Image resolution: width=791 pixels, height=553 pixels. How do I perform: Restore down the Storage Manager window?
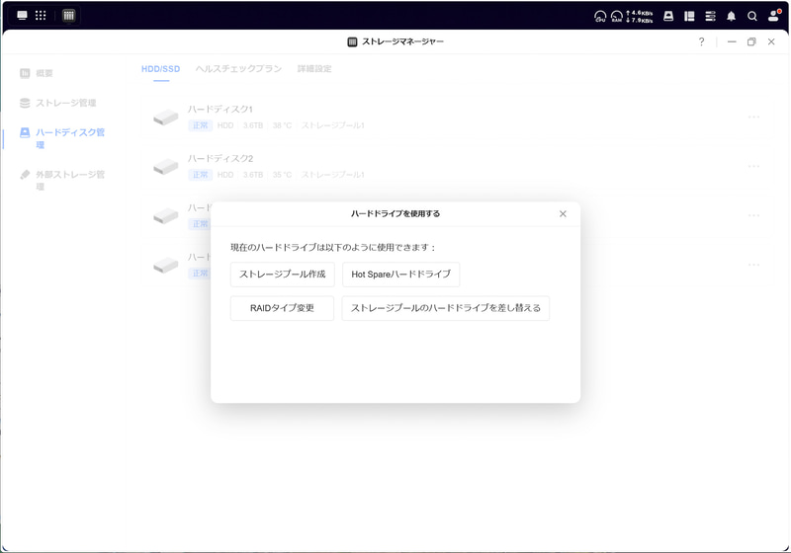click(751, 41)
